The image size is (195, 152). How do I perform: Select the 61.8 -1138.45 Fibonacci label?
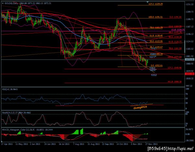[x=156, y=36]
